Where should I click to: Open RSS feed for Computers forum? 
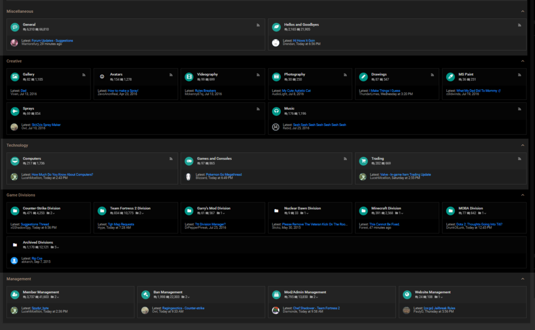click(x=171, y=159)
